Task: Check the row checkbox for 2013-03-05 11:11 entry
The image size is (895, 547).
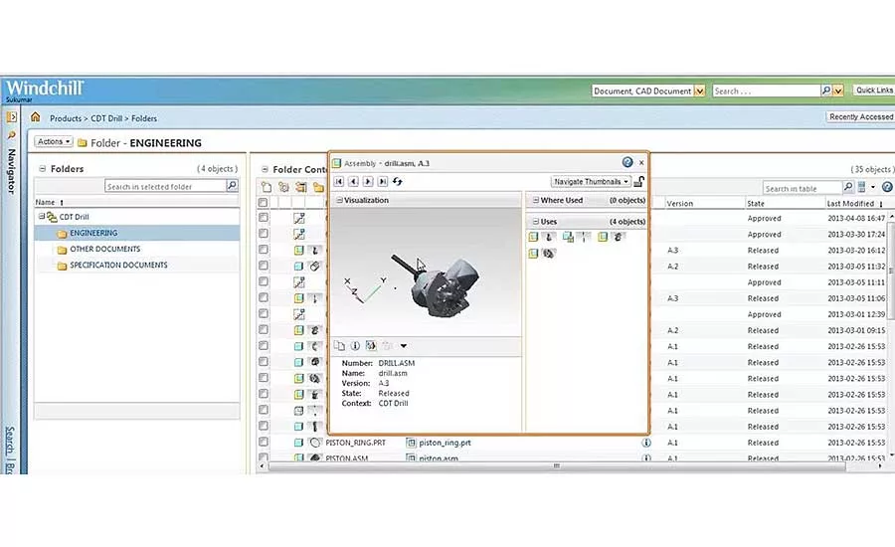Action: [x=264, y=281]
